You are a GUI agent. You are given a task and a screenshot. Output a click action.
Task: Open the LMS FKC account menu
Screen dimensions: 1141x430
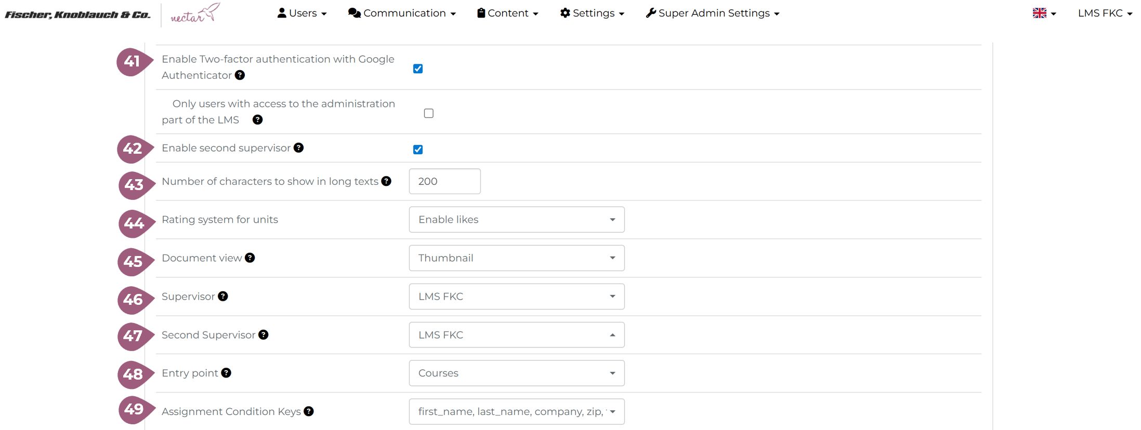(x=1105, y=14)
